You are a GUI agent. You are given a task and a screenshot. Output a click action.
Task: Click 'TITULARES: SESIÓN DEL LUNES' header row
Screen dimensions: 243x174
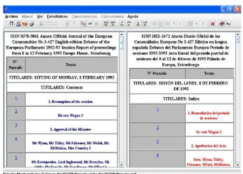(x=181, y=86)
